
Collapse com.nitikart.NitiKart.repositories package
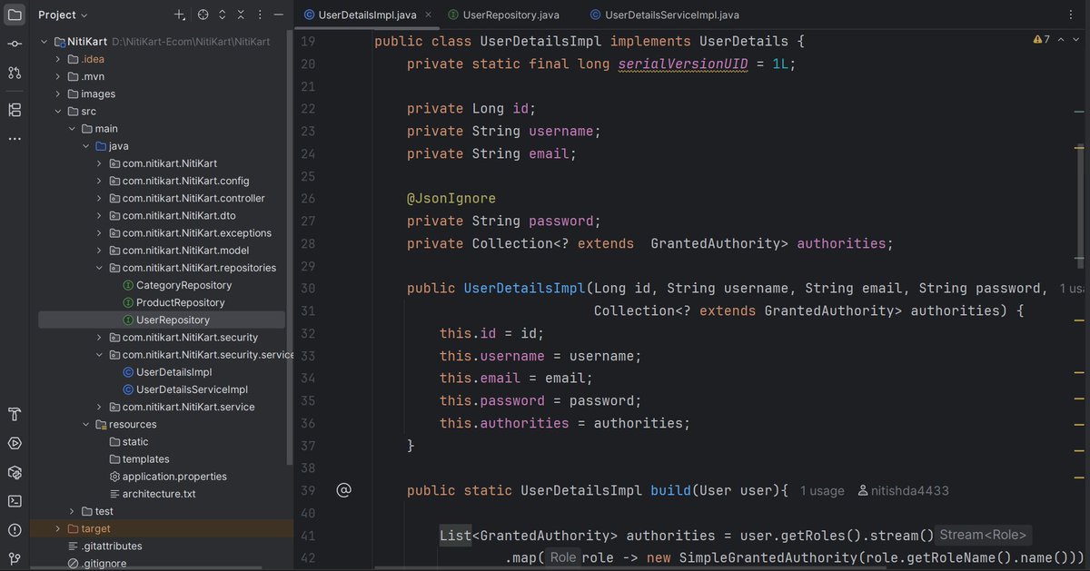pos(100,268)
